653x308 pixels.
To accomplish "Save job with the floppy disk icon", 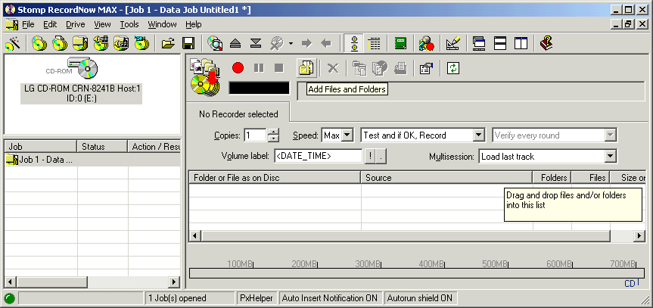I will tap(189, 43).
